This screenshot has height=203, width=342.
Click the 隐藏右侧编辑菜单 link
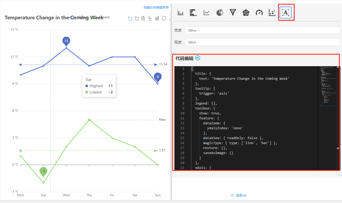tap(156, 8)
